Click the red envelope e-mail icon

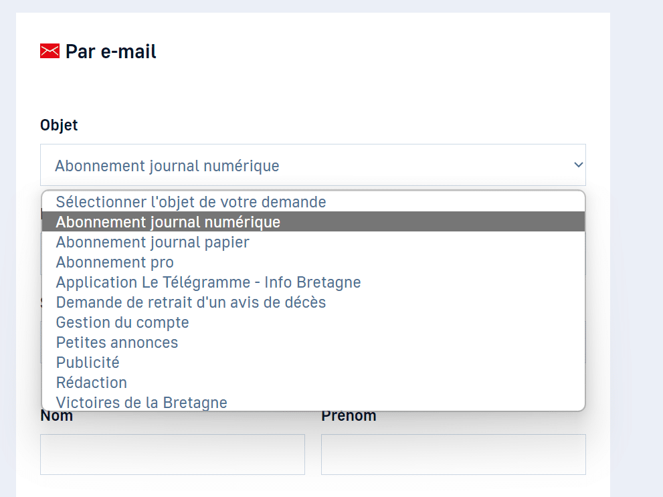pos(50,51)
